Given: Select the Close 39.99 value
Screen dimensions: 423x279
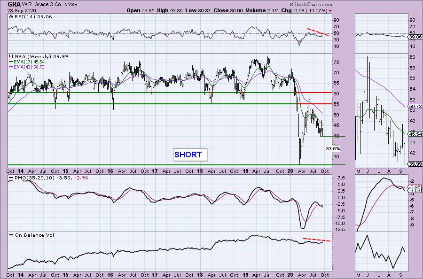Looking at the screenshot, I should click(228, 10).
